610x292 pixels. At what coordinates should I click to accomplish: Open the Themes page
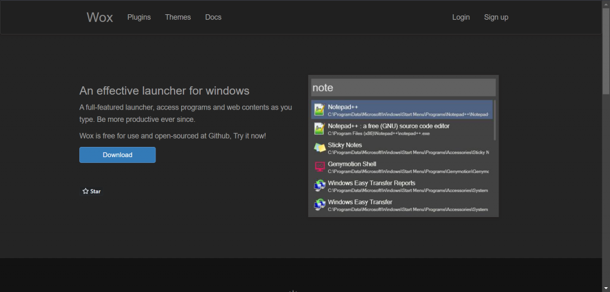pyautogui.click(x=178, y=17)
